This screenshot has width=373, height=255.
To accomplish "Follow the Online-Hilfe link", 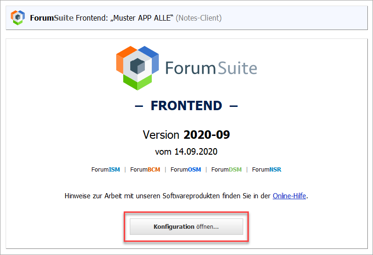I will [x=289, y=196].
